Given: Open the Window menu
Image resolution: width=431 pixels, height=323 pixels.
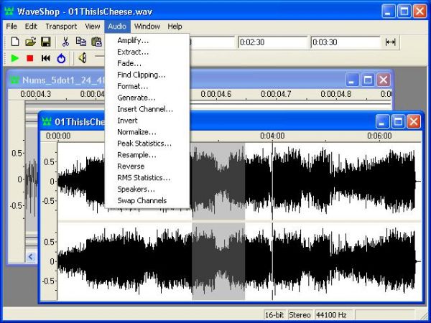Looking at the screenshot, I should pyautogui.click(x=147, y=27).
